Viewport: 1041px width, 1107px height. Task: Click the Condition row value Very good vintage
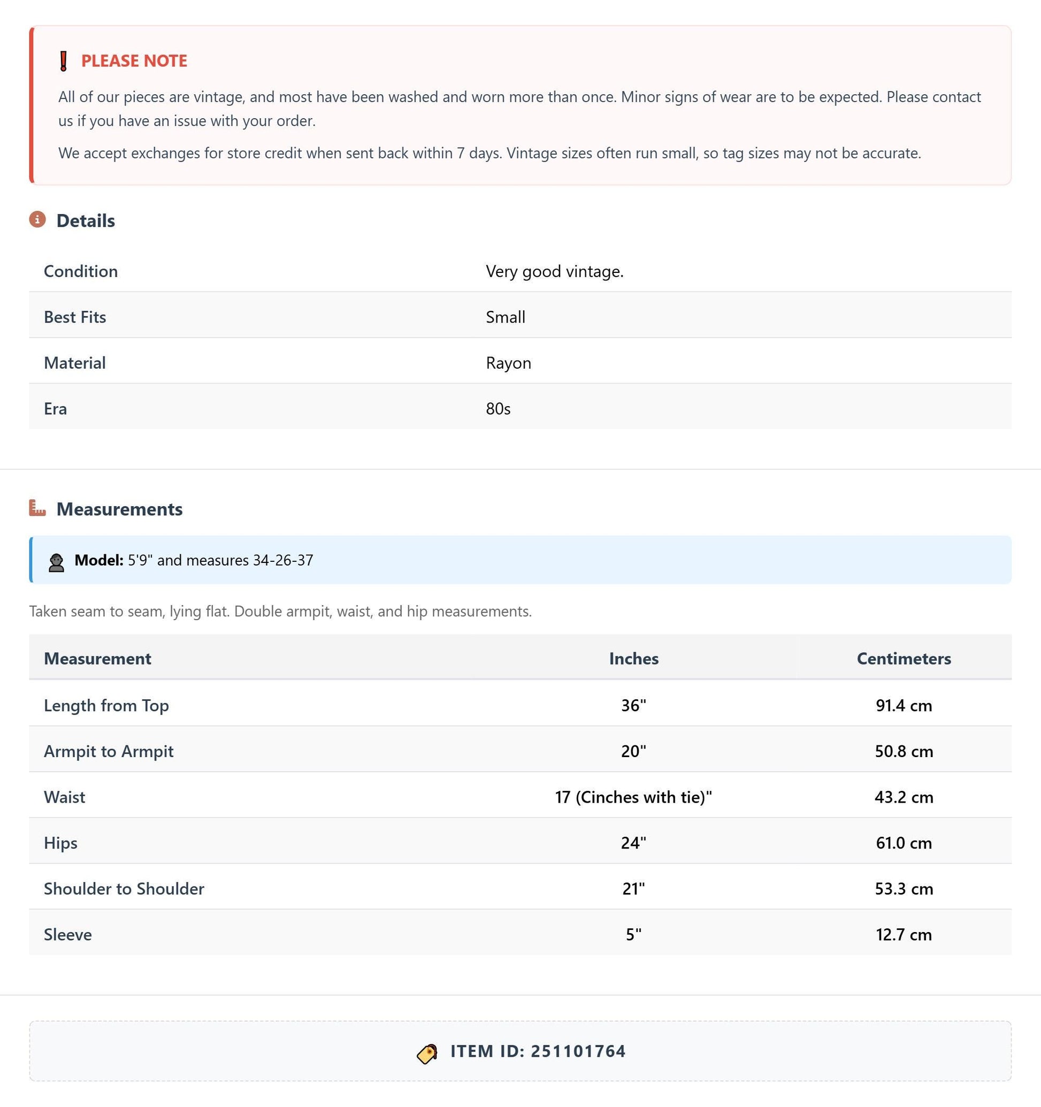(x=554, y=271)
